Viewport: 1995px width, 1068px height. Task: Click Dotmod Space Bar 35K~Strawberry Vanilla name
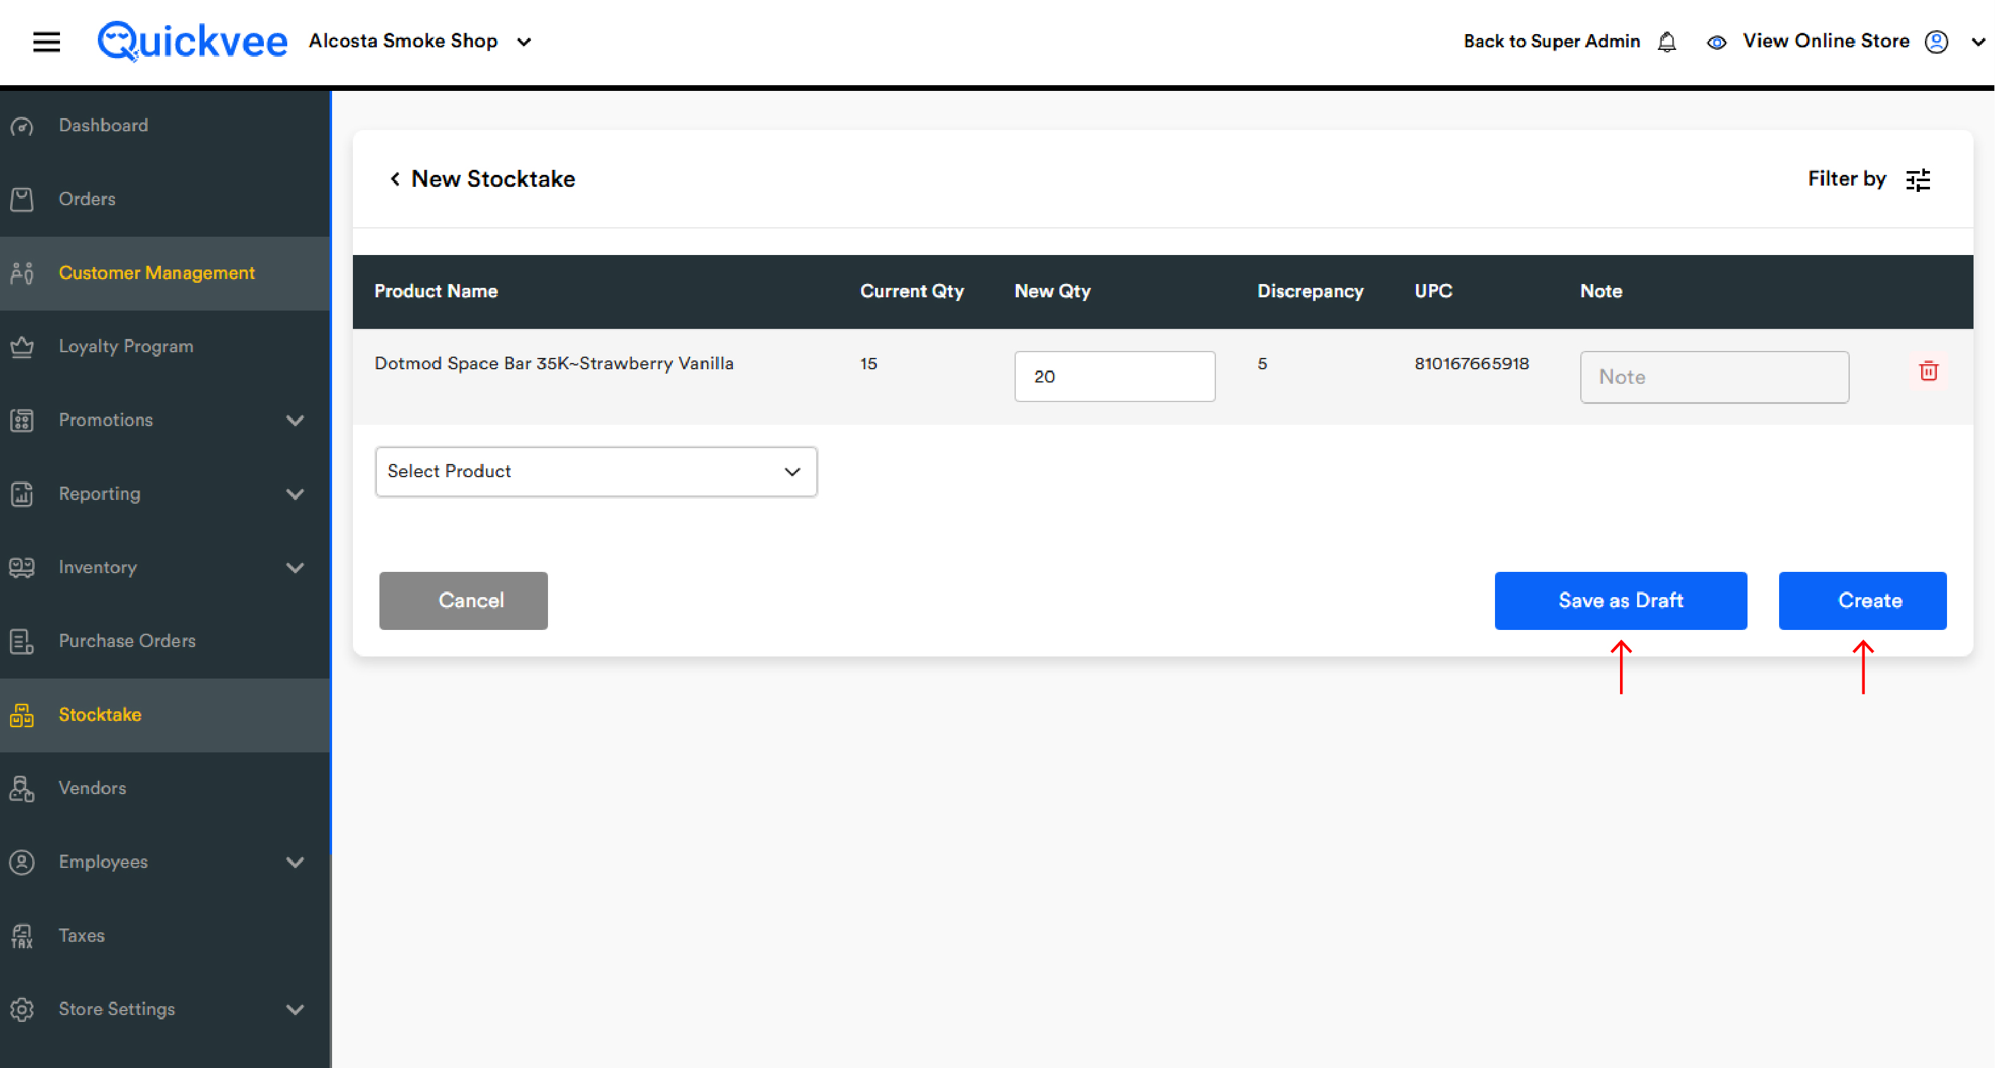[x=554, y=363]
